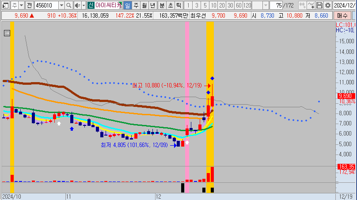Image resolution: width=357 pixels, height=200 pixels.
Task: Click the 15,000 price axis label
Action: [347, 41]
